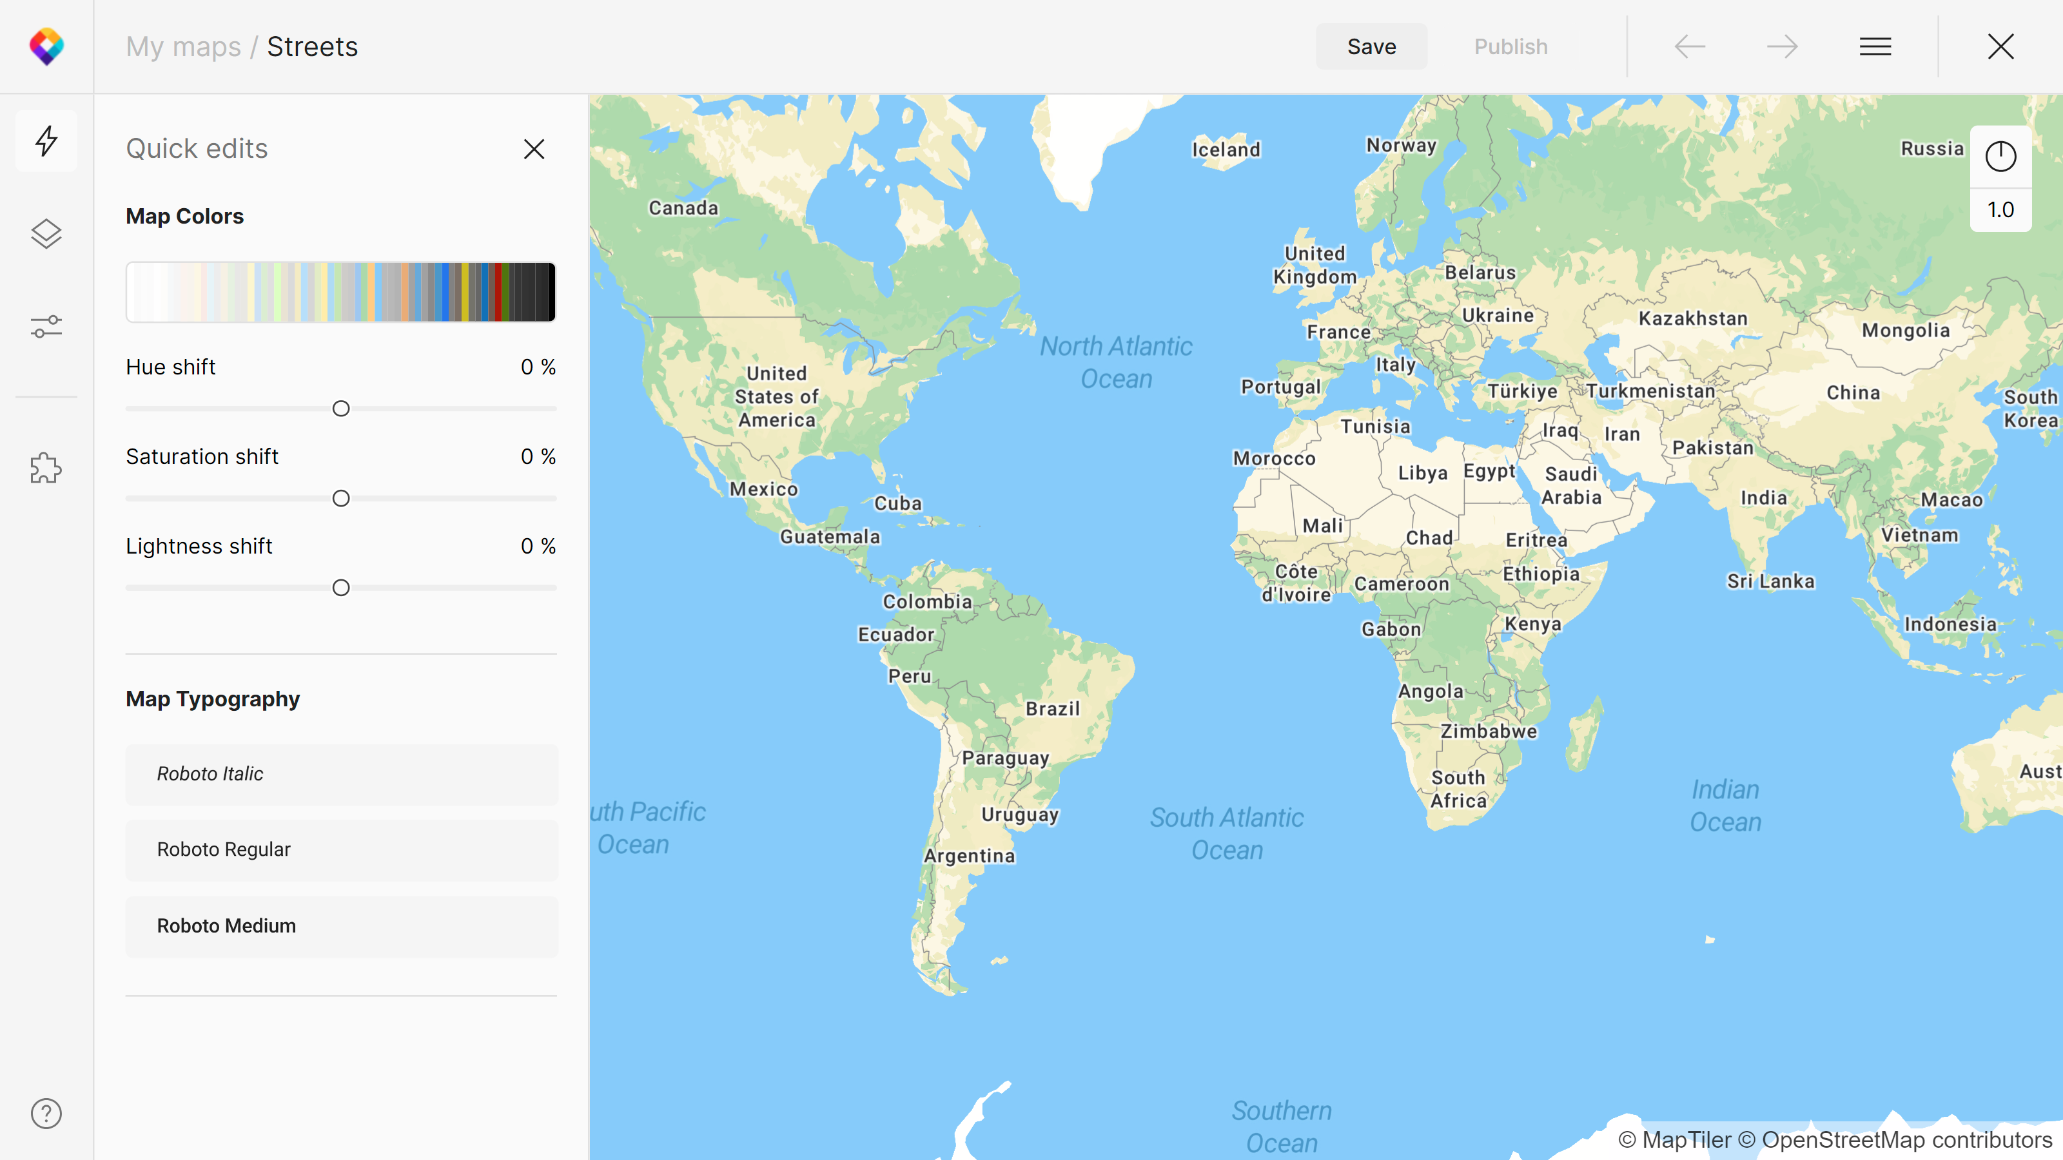Open the hamburger menu
This screenshot has width=2063, height=1160.
point(1875,46)
